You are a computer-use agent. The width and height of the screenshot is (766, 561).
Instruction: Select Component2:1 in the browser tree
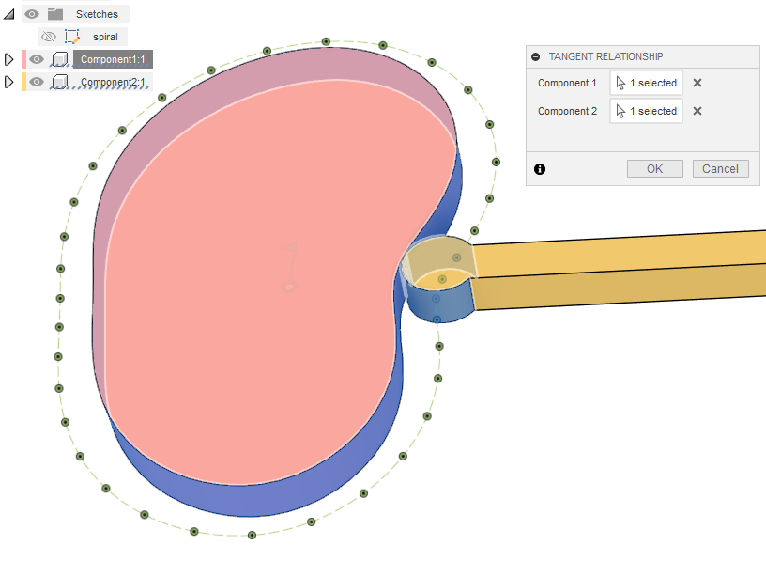point(112,82)
